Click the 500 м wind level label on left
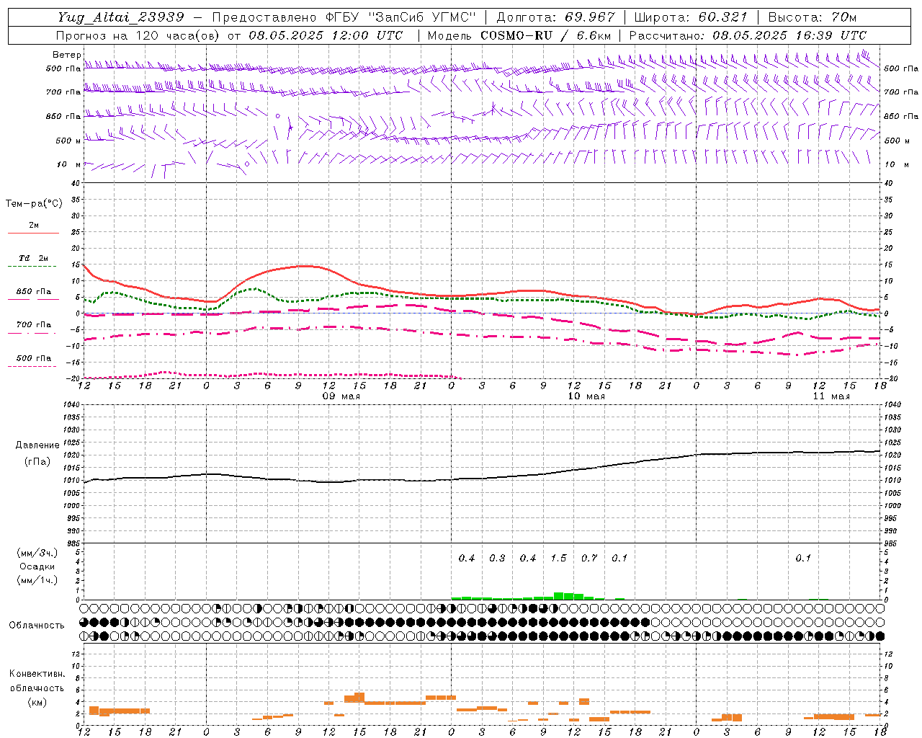922x738 pixels. 68,141
